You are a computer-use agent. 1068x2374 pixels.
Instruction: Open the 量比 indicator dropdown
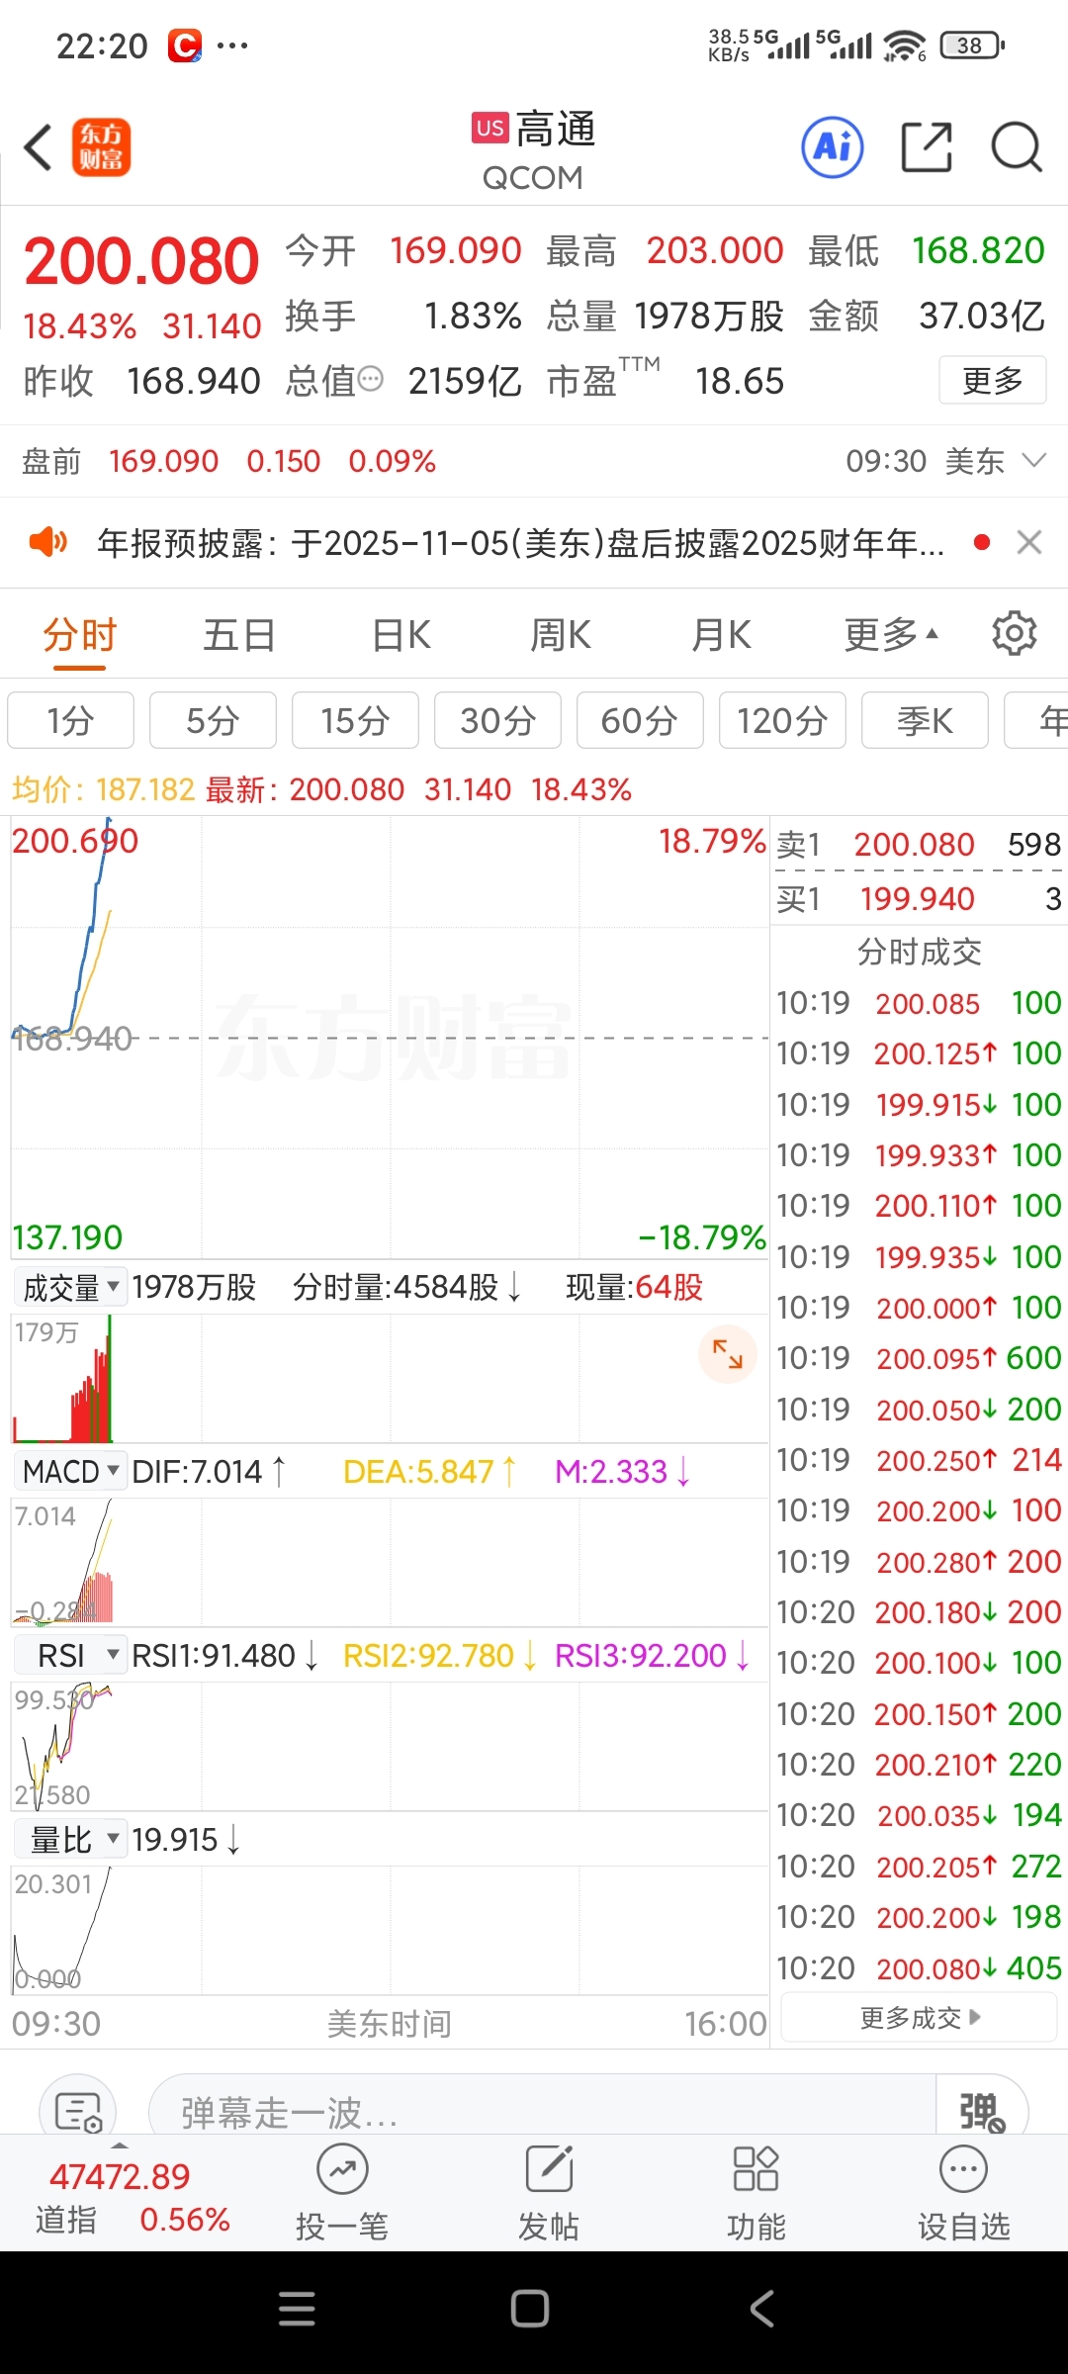coord(70,1840)
